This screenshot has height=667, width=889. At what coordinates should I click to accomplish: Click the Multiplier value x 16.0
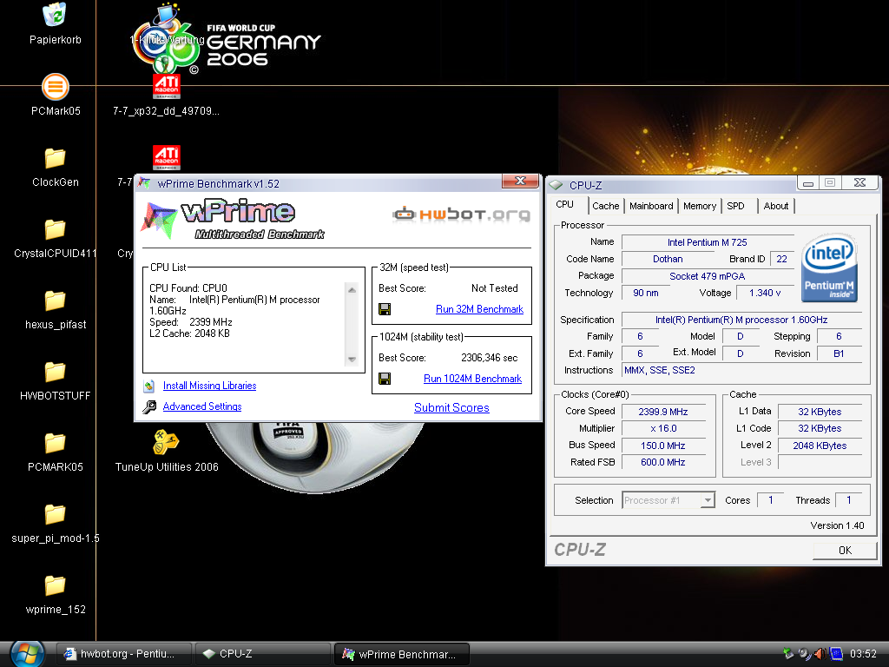pyautogui.click(x=662, y=428)
